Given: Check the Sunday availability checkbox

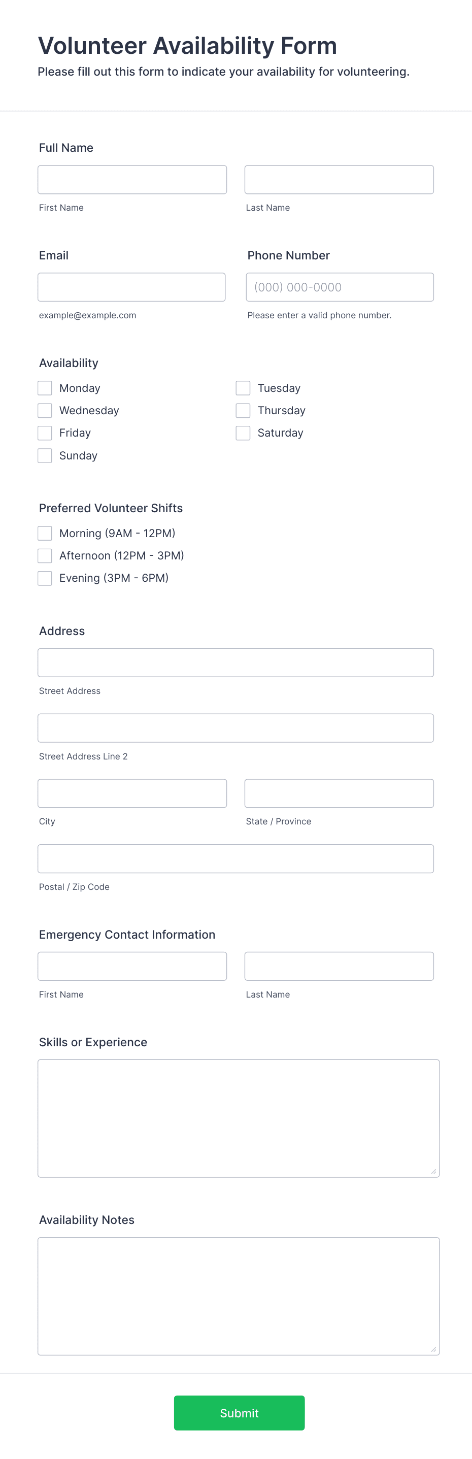Looking at the screenshot, I should point(45,455).
